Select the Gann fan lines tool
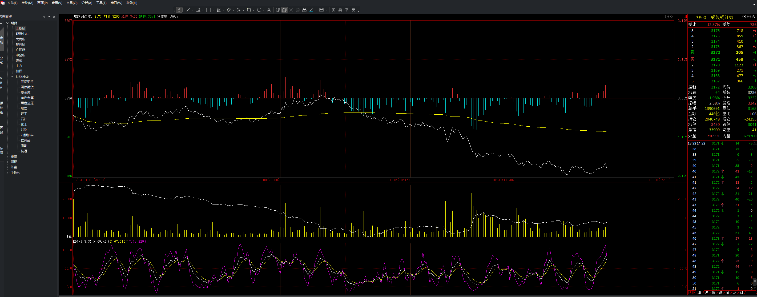757x297 pixels. pyautogui.click(x=219, y=10)
